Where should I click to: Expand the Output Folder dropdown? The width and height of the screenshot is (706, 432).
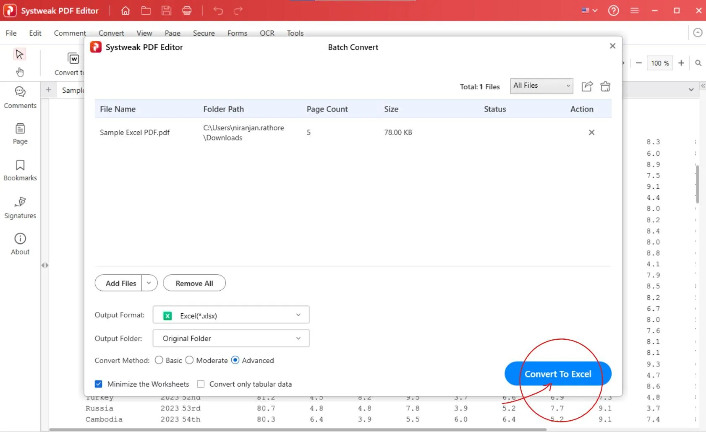[x=231, y=338]
